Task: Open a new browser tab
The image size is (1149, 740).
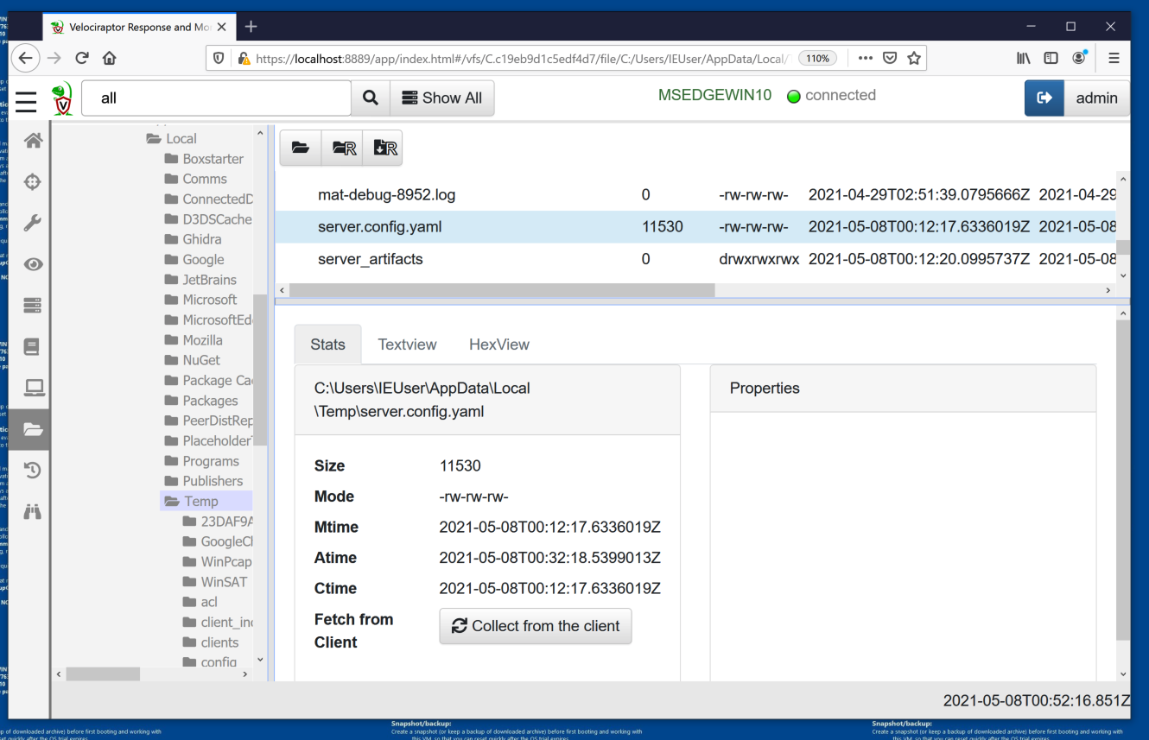Action: [251, 27]
